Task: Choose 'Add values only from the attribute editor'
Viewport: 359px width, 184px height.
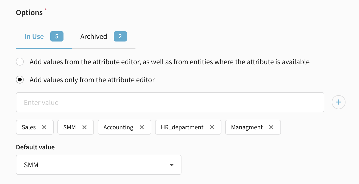Action: (20, 80)
